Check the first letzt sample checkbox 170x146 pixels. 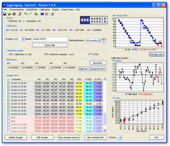point(8,117)
